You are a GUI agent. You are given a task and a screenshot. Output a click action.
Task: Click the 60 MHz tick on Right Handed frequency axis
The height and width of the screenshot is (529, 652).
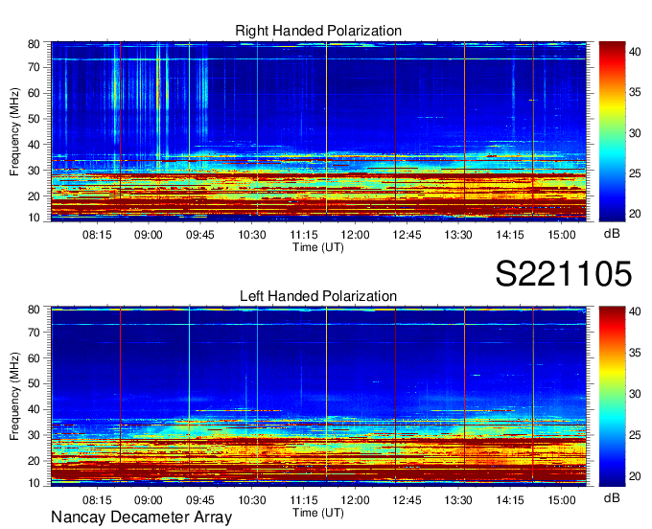(x=35, y=93)
